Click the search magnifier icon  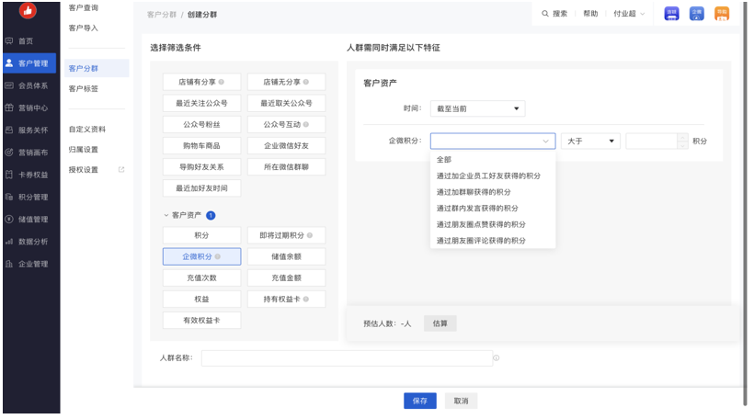[x=545, y=14]
